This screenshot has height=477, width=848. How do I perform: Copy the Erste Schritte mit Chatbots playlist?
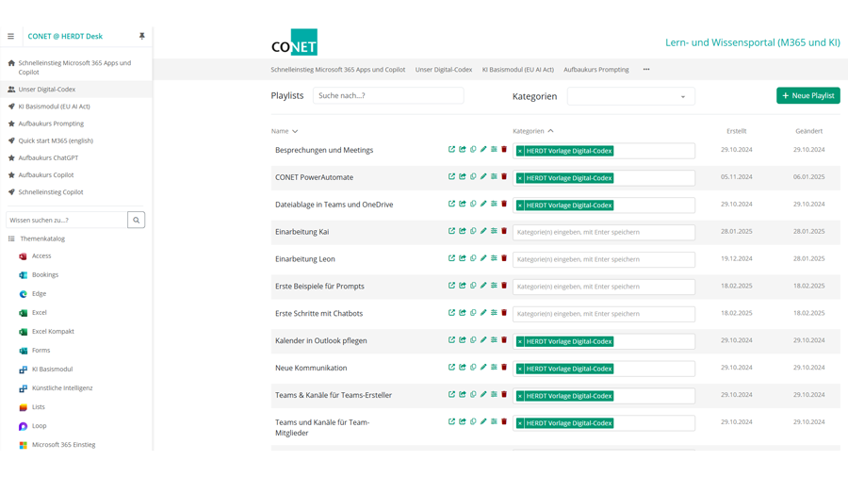pos(473,313)
